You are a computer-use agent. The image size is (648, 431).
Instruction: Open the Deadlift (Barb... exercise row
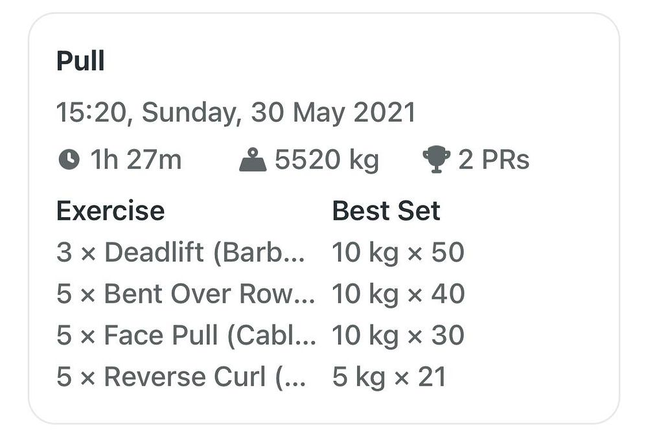point(181,252)
